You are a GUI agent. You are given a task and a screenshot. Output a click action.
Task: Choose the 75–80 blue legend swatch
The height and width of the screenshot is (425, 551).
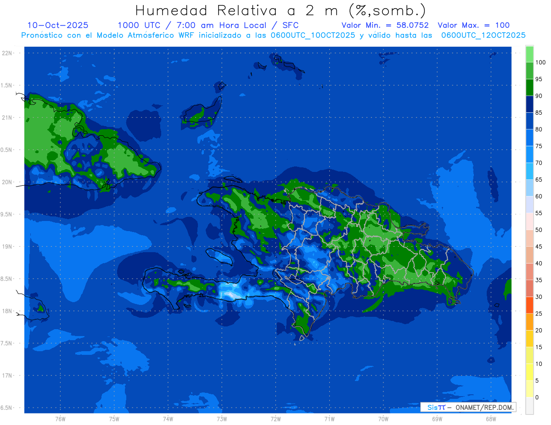pos(529,138)
